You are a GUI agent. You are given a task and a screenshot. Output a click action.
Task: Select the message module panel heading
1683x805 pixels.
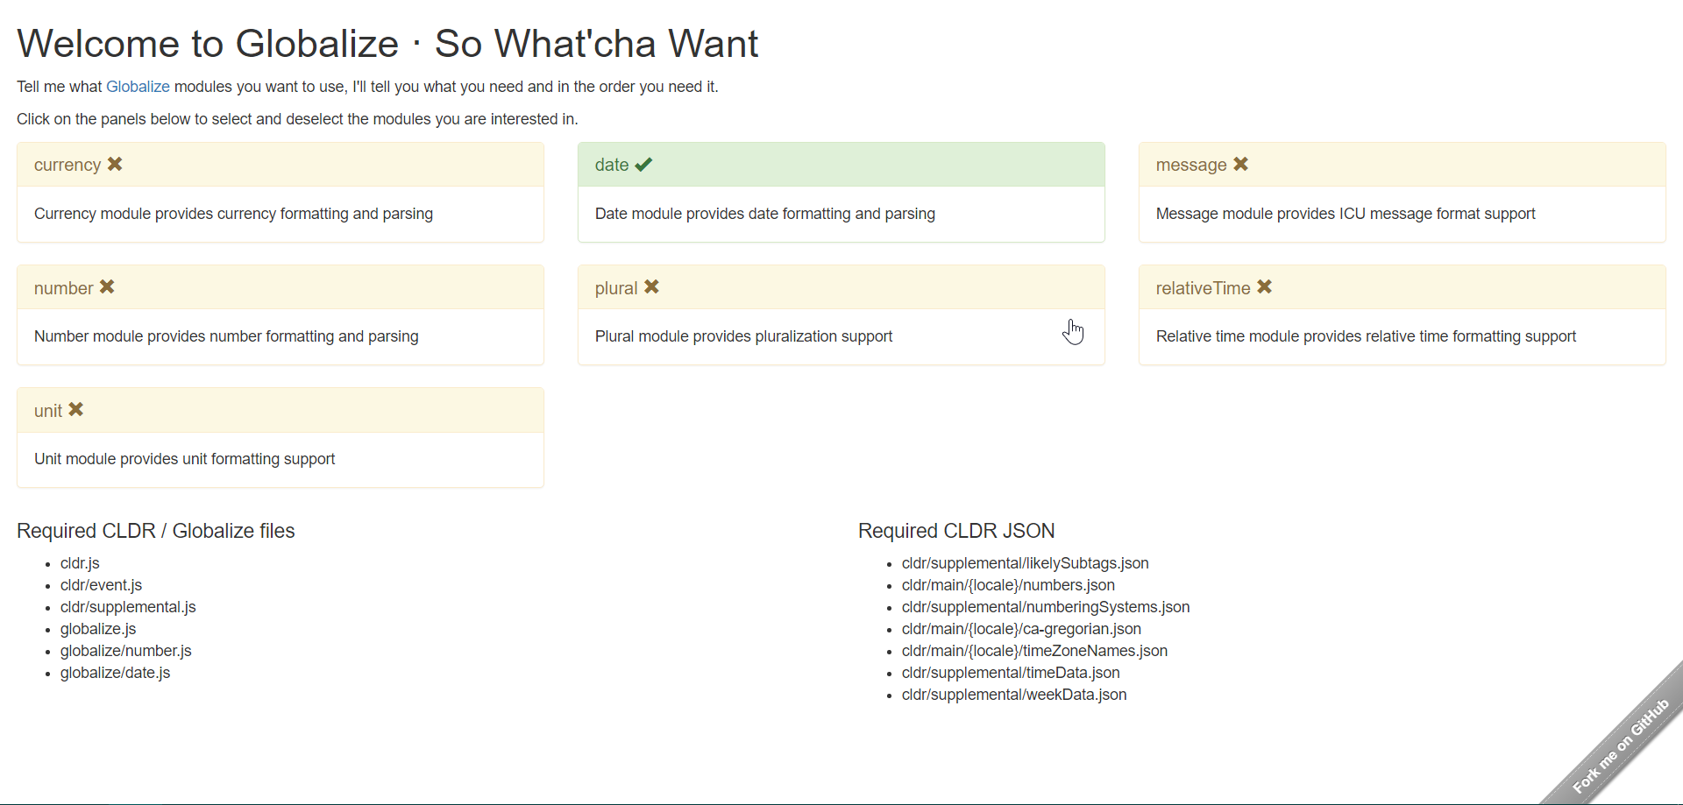(1402, 165)
